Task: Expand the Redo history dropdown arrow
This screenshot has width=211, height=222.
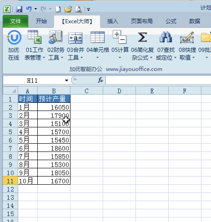Action: pos(50,9)
